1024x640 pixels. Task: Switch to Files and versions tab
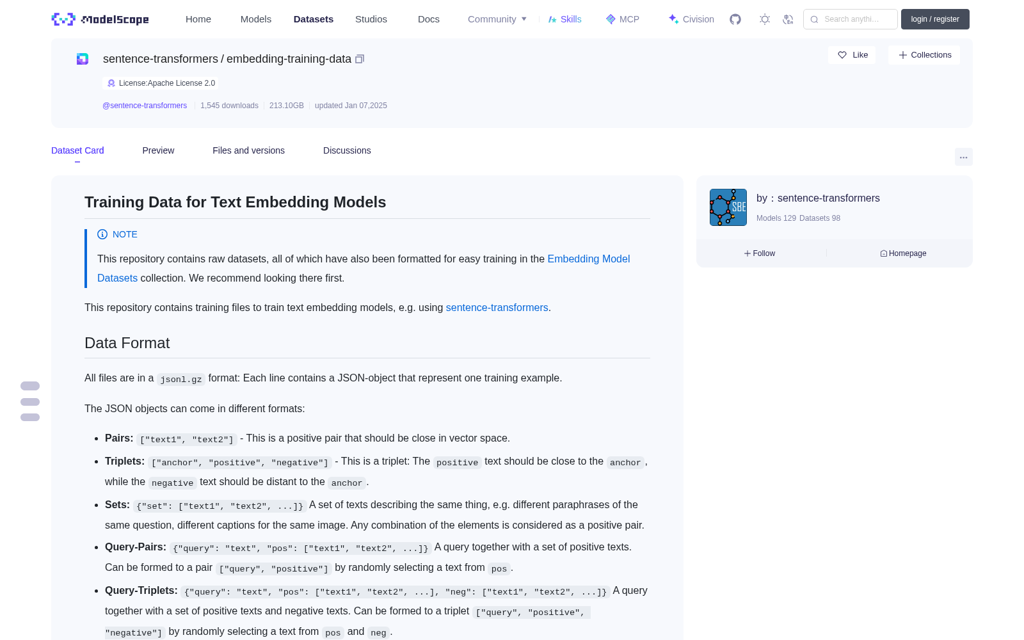[x=248, y=150]
